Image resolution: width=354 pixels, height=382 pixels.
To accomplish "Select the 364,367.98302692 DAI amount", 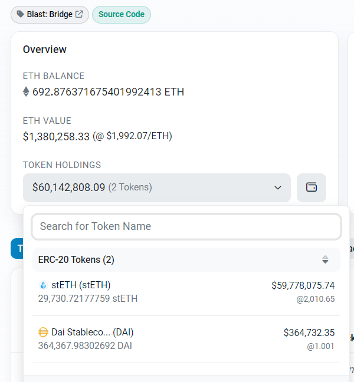I will pos(85,345).
